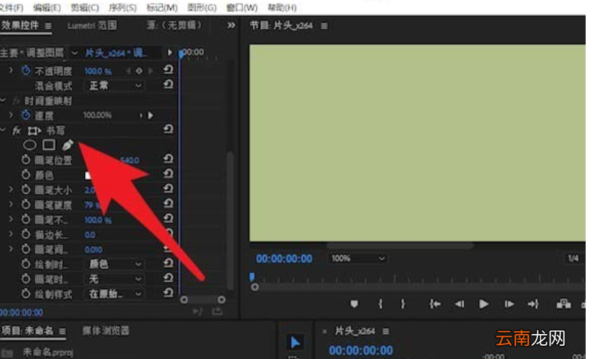Viewport: 593px width, 359px height.
Task: Add a marker in program monitor
Action: [354, 304]
